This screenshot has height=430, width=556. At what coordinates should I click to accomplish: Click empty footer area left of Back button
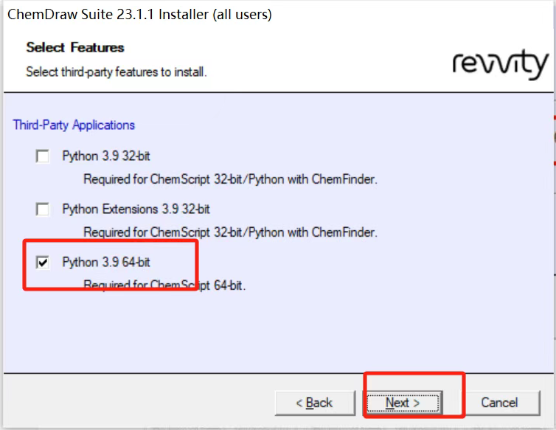[133, 403]
